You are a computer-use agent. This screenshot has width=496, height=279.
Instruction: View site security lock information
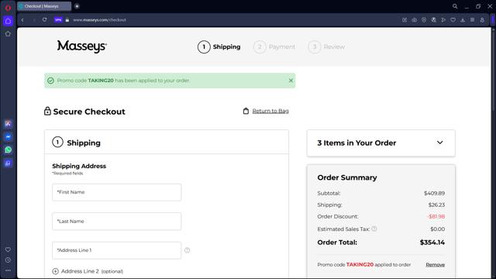click(x=67, y=20)
